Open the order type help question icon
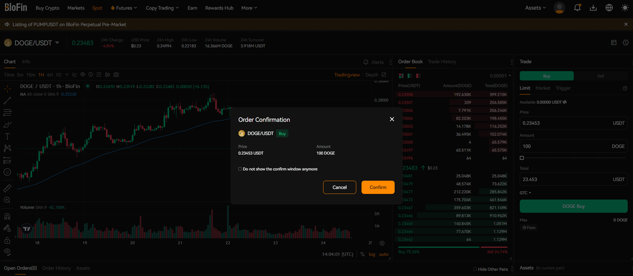This screenshot has width=633, height=276. pos(625,88)
